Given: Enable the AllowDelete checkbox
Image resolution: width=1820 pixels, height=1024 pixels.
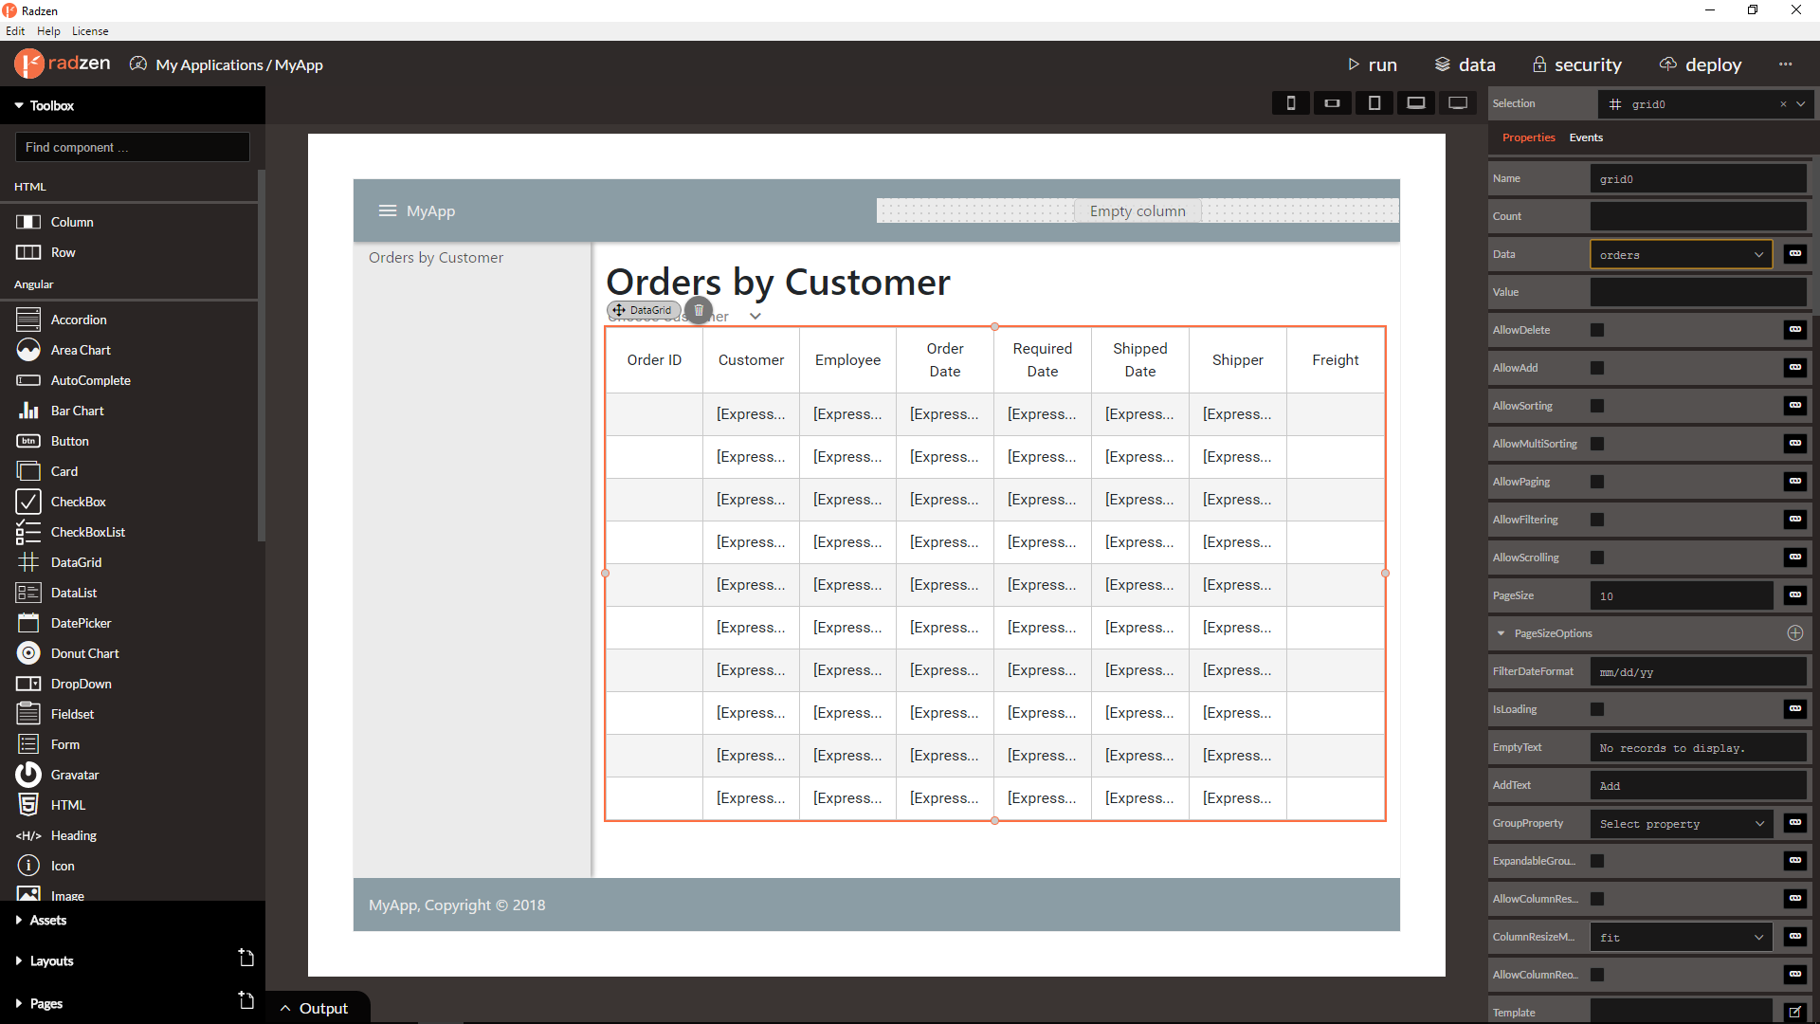Looking at the screenshot, I should click(x=1597, y=330).
